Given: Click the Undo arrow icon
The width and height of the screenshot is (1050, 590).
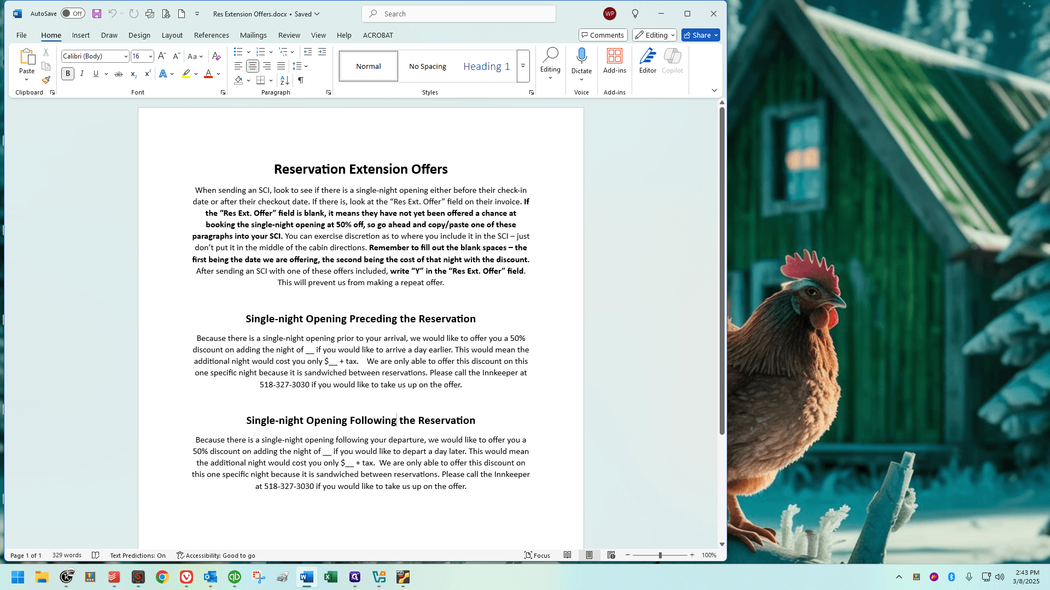Looking at the screenshot, I should tap(112, 14).
